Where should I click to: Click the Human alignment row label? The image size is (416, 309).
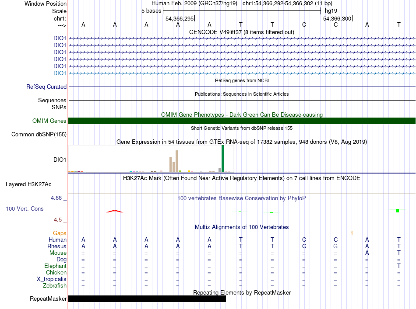[x=57, y=240]
